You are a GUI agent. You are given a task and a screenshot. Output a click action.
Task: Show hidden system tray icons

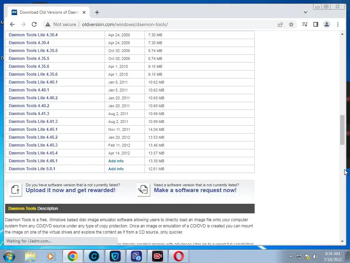click(x=291, y=256)
